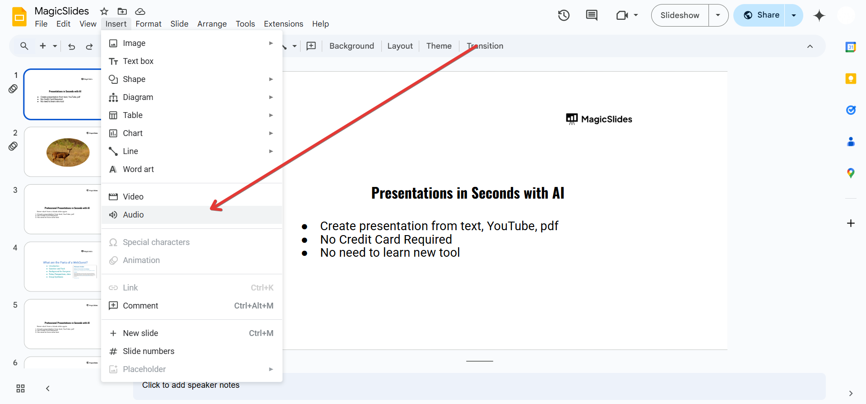Open Google Keep in side panel
Viewport: 866px width, 404px height.
point(851,79)
